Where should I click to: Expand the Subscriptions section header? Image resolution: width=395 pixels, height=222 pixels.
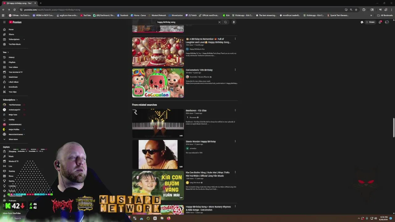coord(10,100)
